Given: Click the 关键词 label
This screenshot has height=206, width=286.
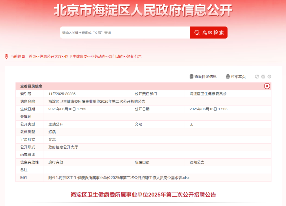Looking at the screenshot, I should tap(26, 117).
